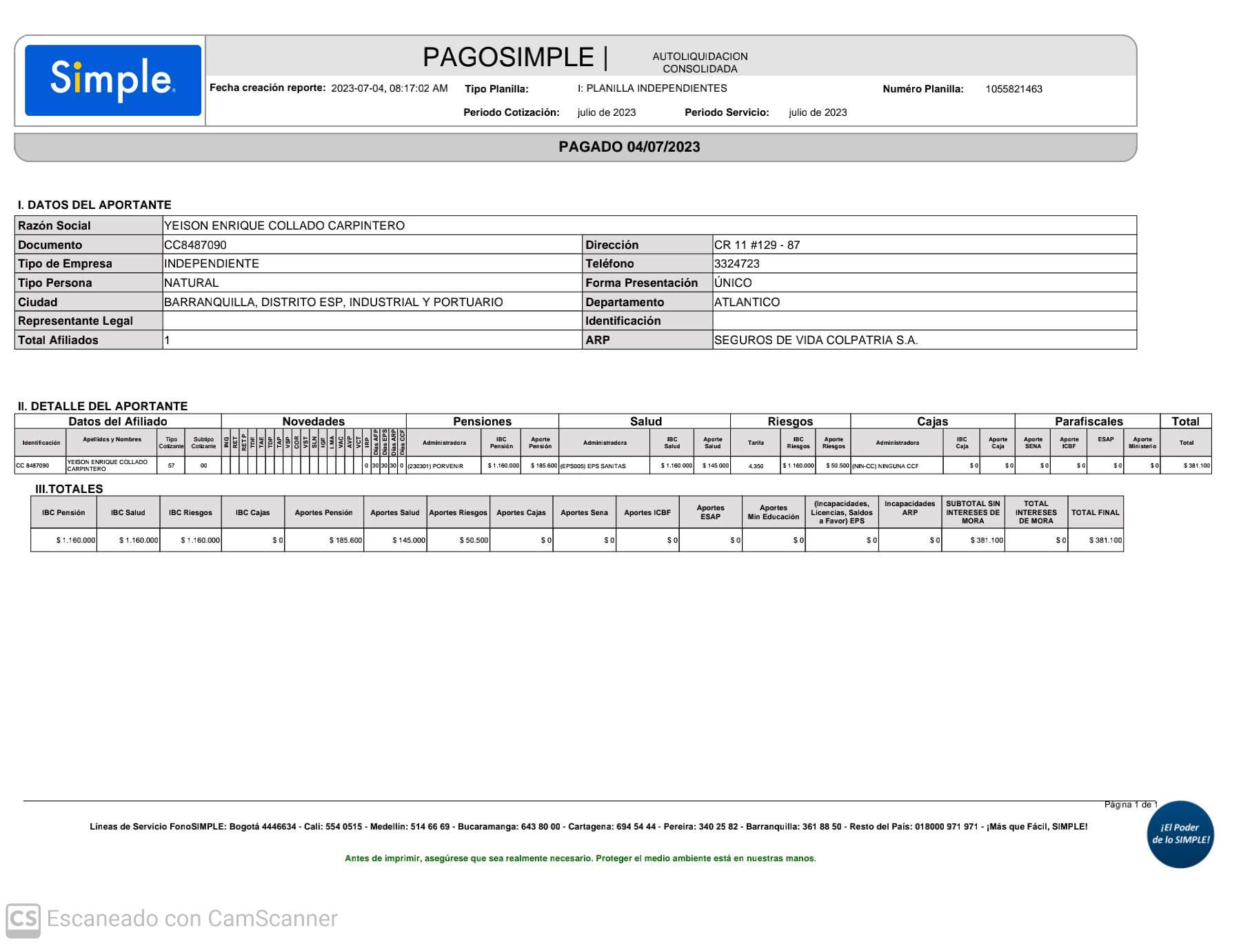
Task: Click the Parafiscales column group header
Action: point(1088,421)
